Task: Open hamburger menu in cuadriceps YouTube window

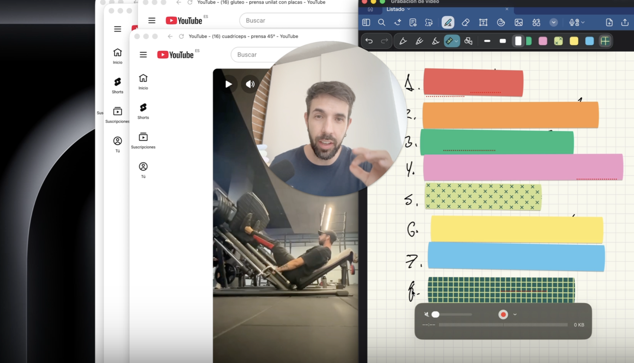Action: coord(143,55)
